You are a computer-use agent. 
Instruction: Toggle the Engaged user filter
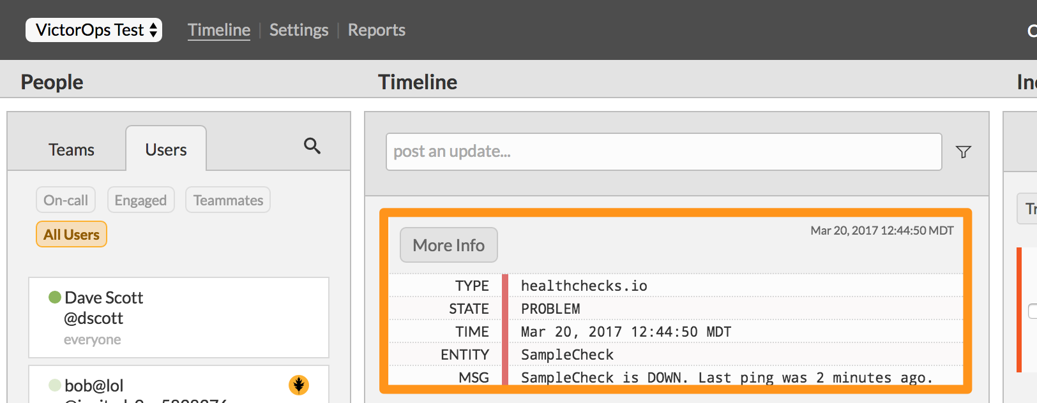(x=140, y=200)
